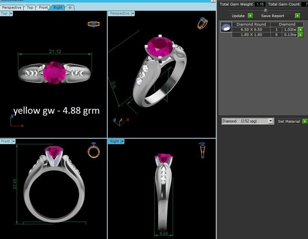This screenshot has height=239, width=308.
Task: Click the 27.43 height dimension in Front view
Action: pyautogui.click(x=15, y=184)
